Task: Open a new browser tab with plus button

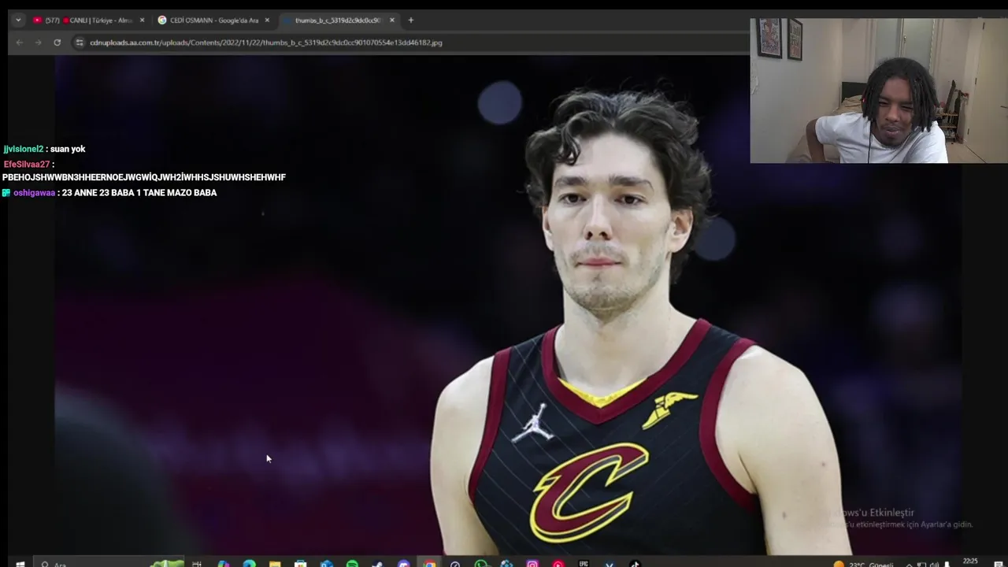Action: pyautogui.click(x=410, y=20)
